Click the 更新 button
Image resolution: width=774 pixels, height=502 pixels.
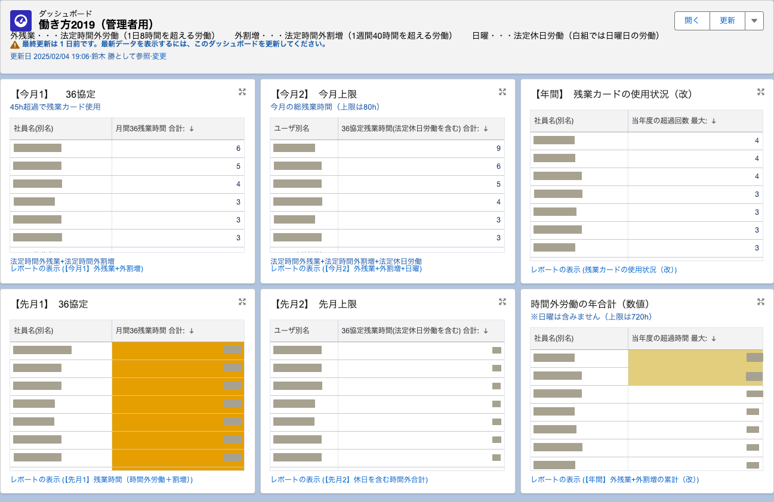pyautogui.click(x=727, y=20)
